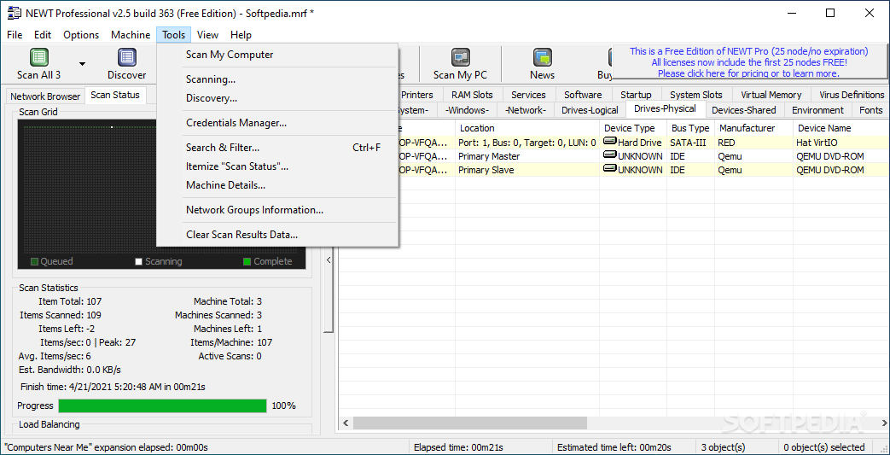Select Itemize "Scan Status"... menu entry
This screenshot has height=455, width=890.
click(277, 166)
